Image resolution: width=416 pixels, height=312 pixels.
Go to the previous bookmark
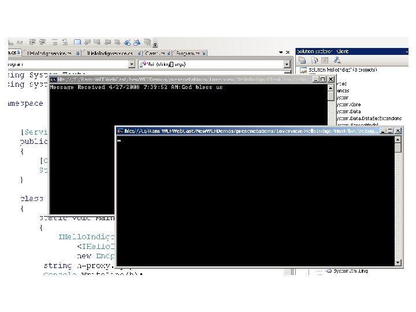pos(87,42)
